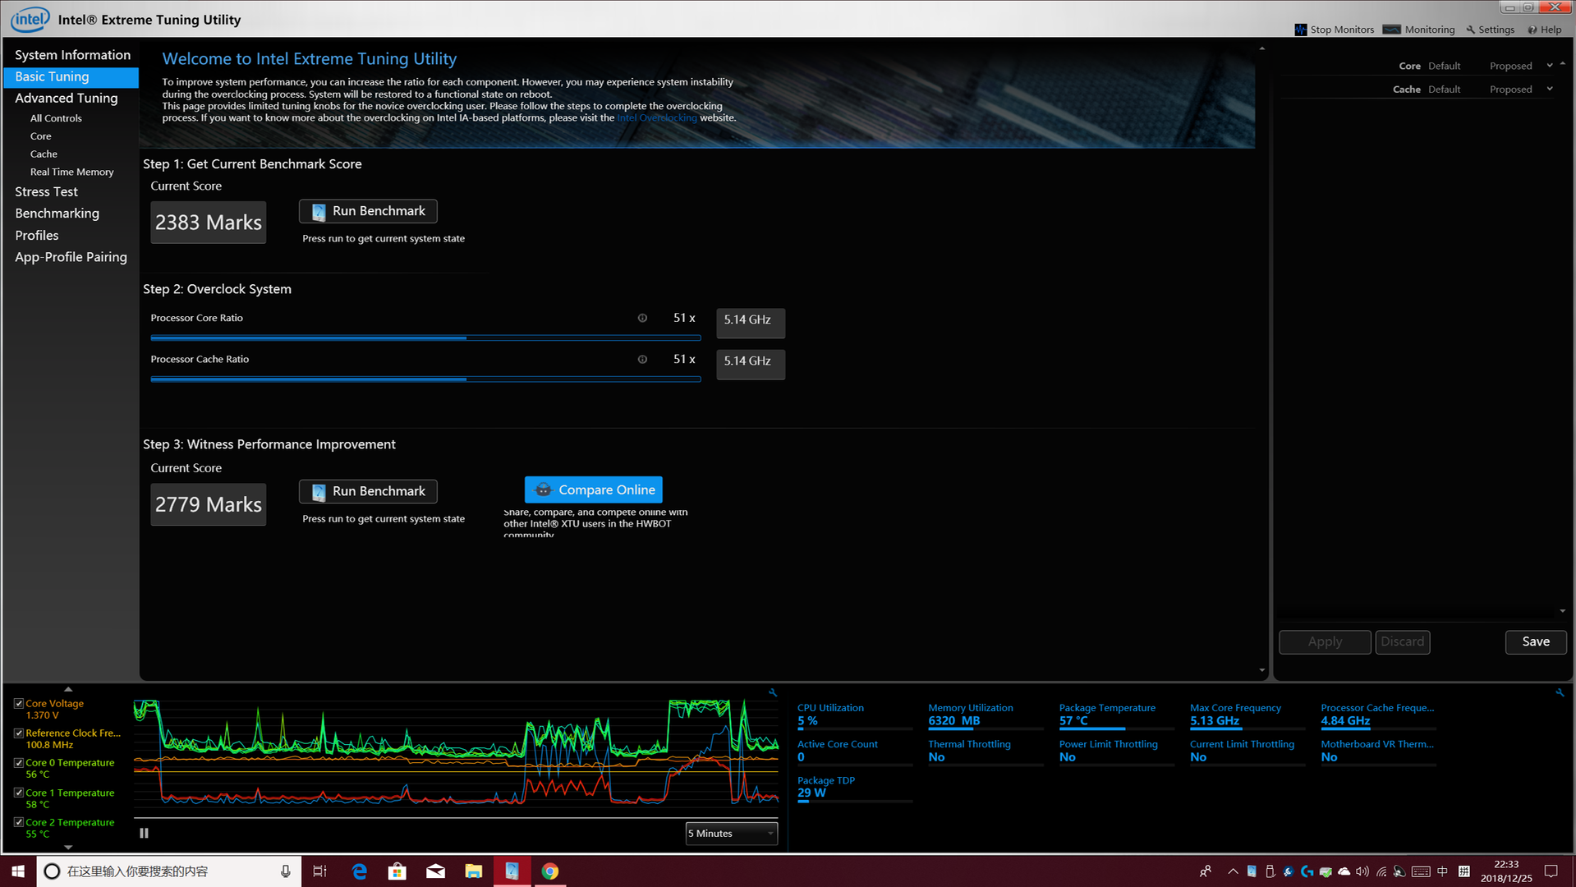
Task: Click up arrow above monitor list
Action: coord(68,689)
